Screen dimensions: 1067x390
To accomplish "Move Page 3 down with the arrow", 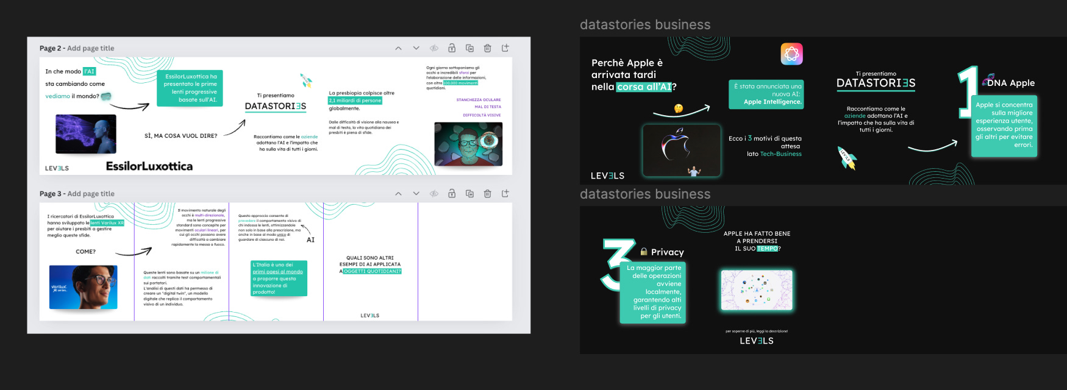I will pos(416,194).
